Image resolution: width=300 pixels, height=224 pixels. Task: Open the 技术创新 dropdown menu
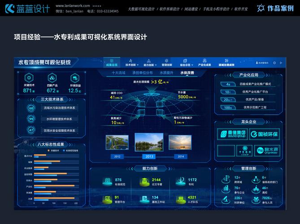pyautogui.click(x=130, y=65)
